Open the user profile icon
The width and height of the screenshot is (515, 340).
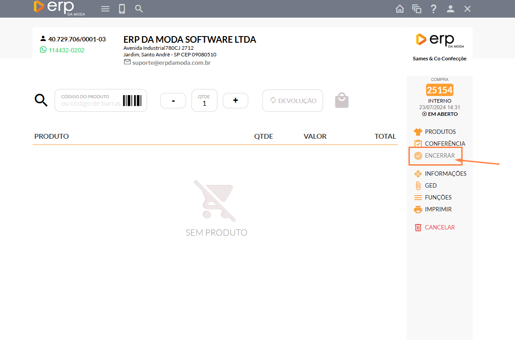[x=450, y=9]
